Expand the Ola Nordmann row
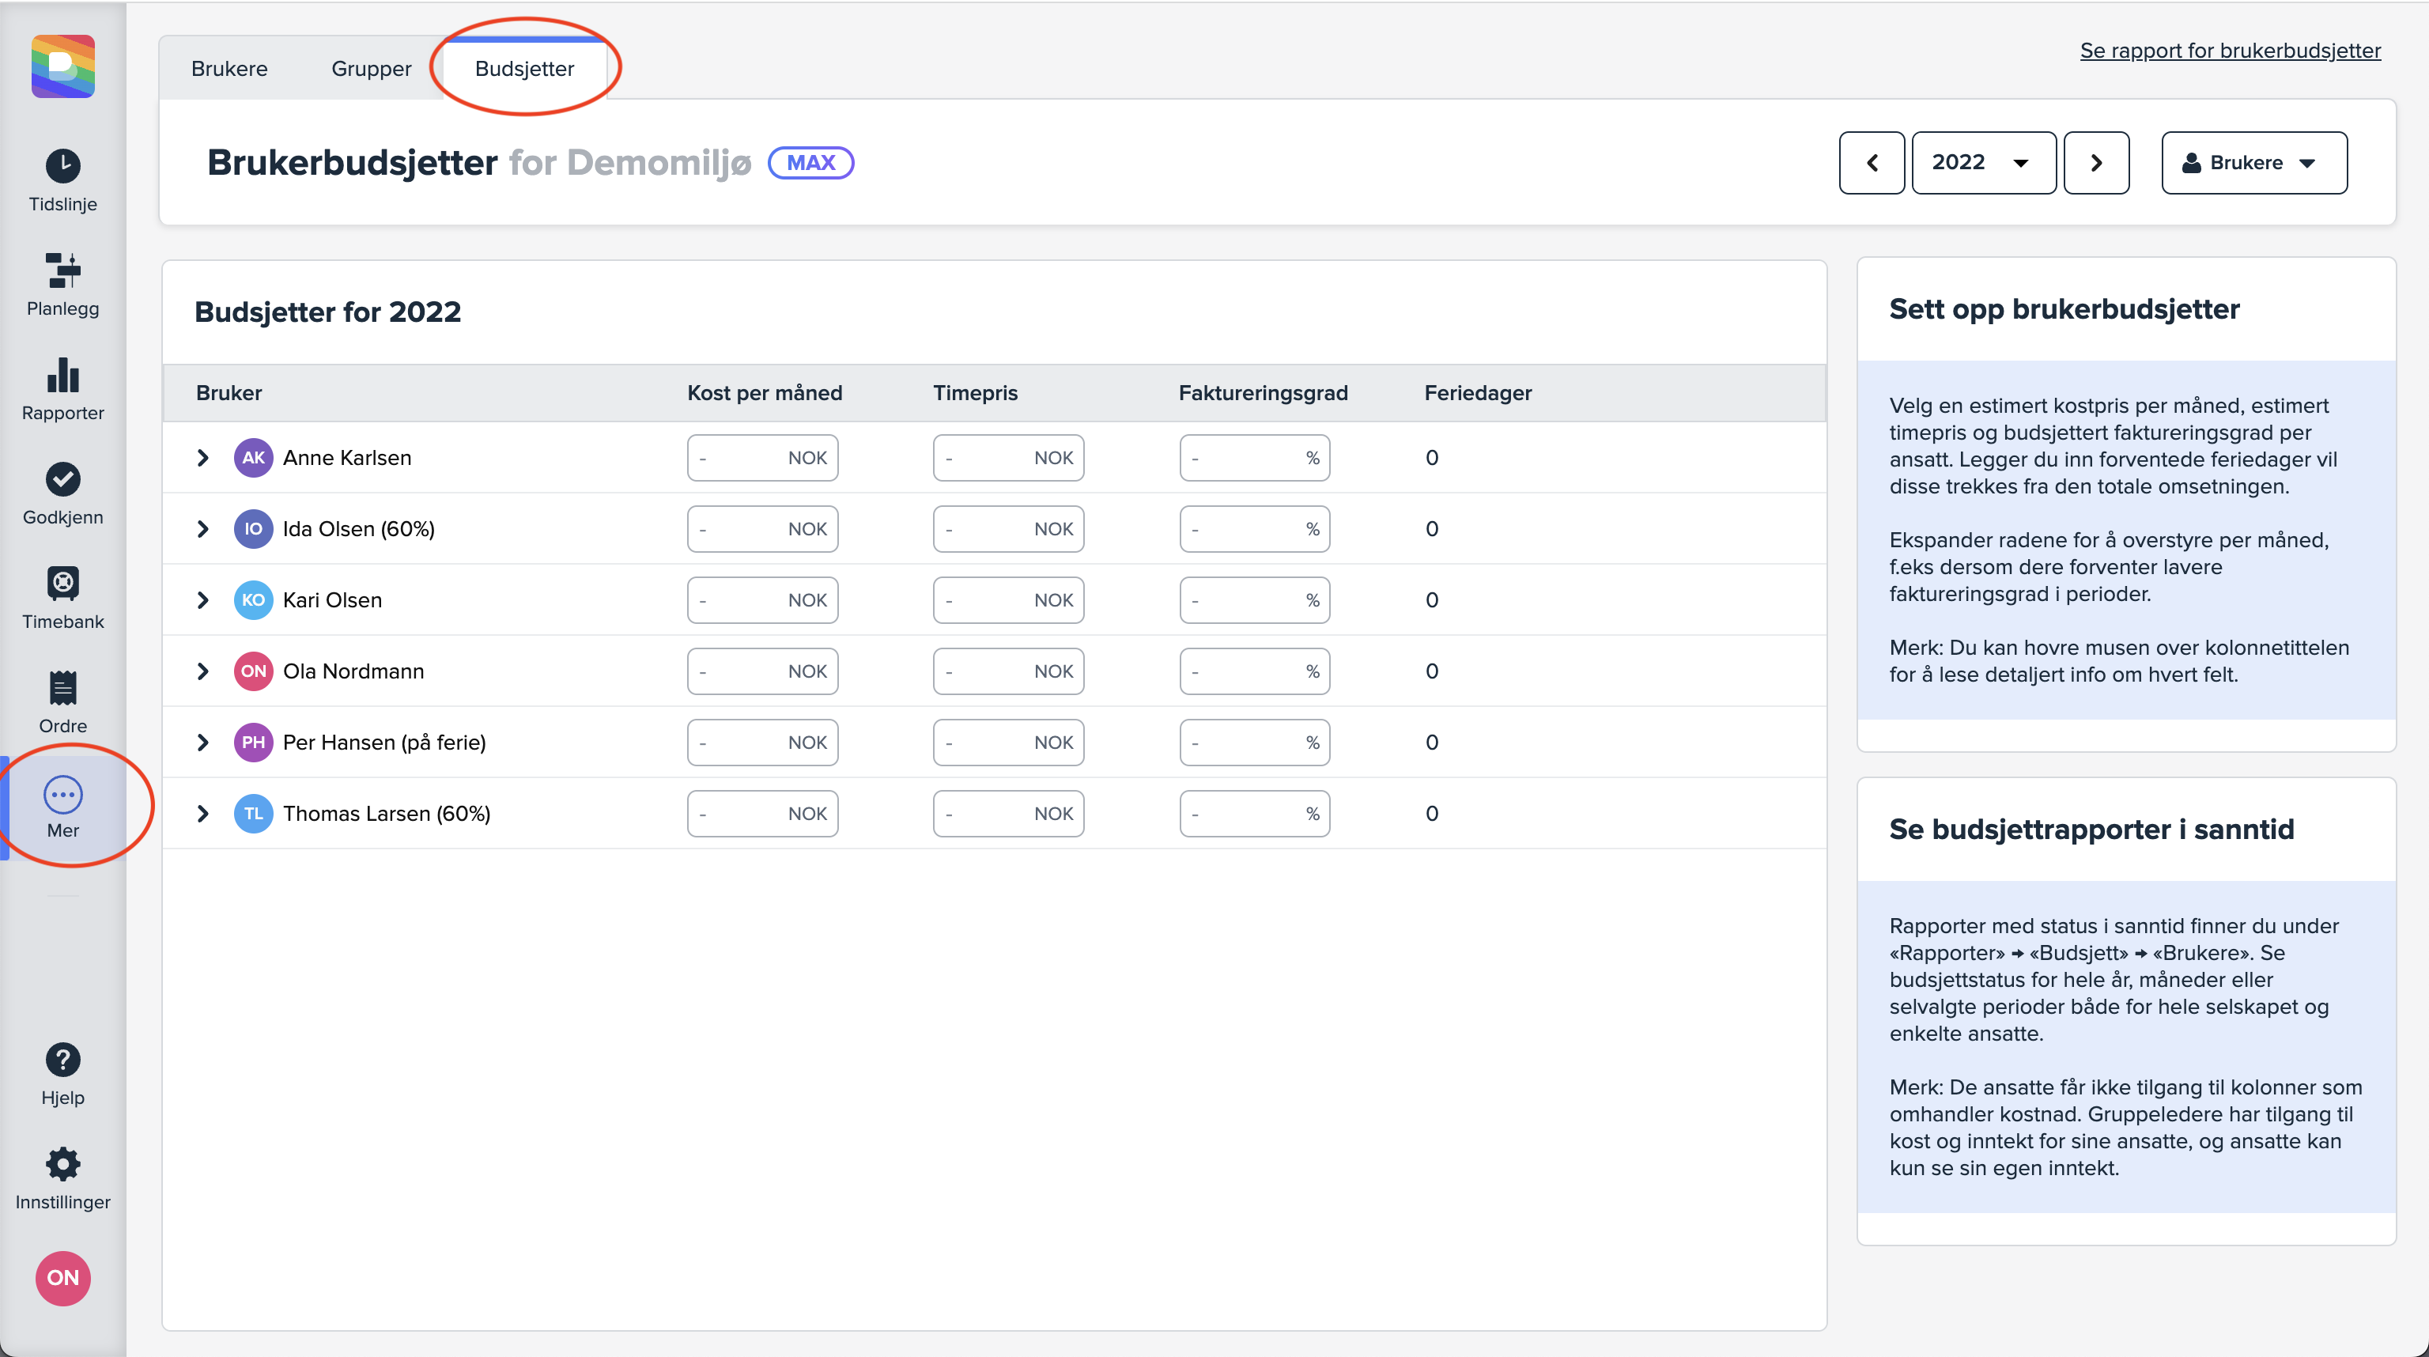The image size is (2429, 1357). click(202, 671)
